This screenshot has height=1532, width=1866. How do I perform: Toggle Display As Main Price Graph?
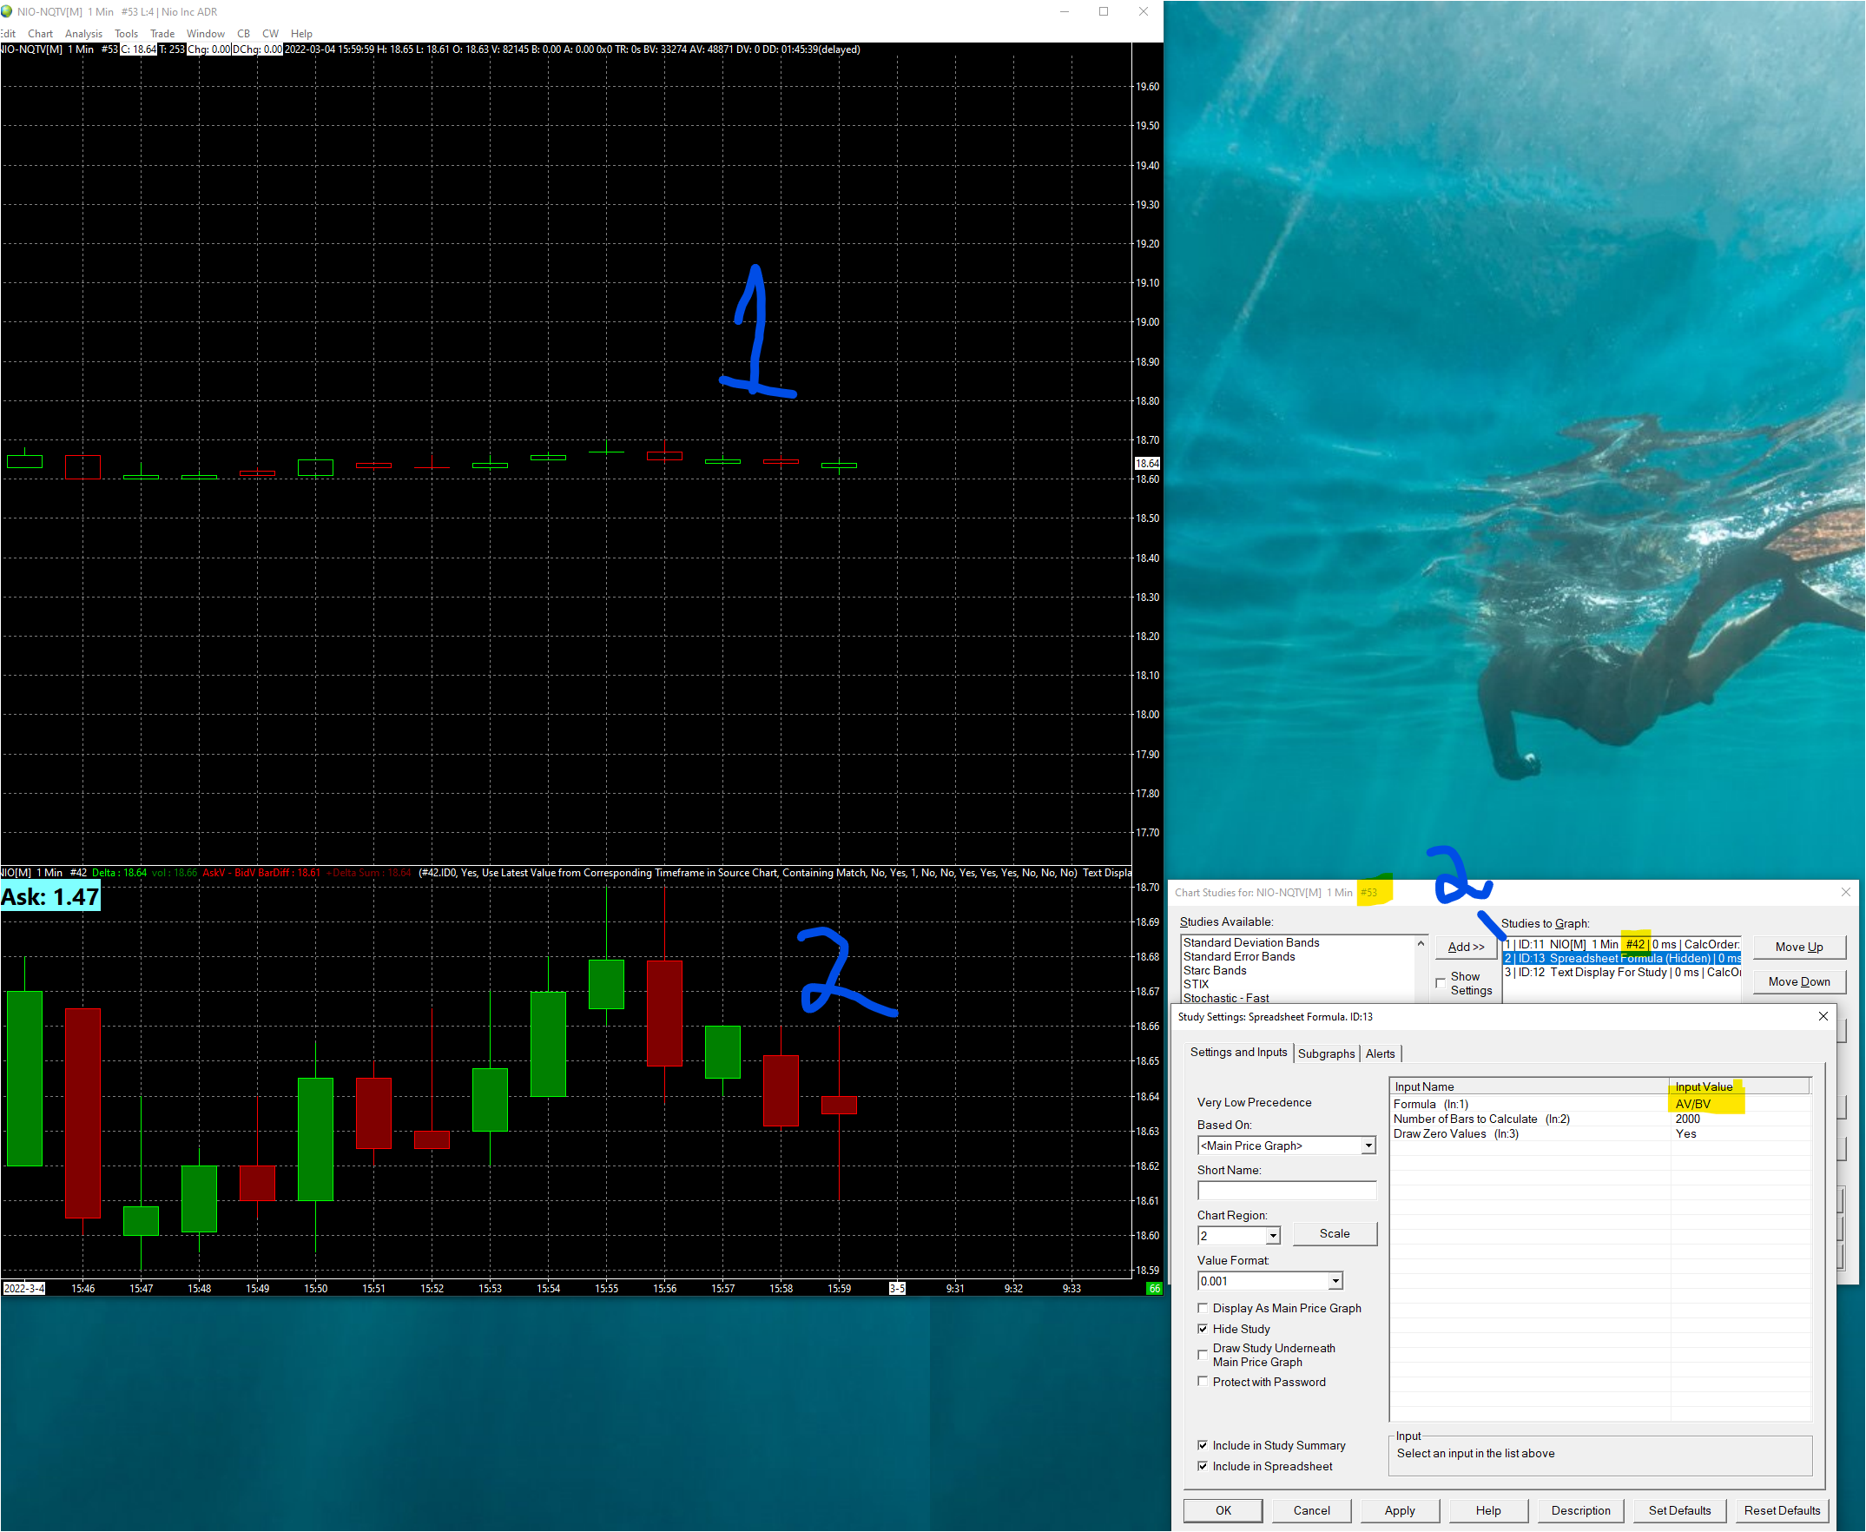[1203, 1308]
